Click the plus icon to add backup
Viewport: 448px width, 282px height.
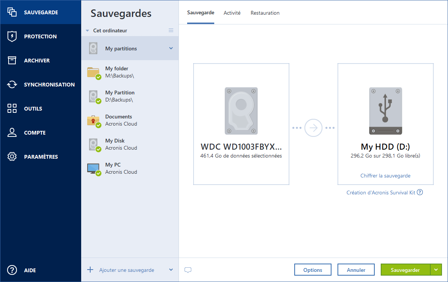[90, 270]
